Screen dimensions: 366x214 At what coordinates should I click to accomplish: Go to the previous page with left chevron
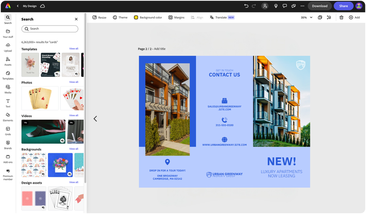95,119
